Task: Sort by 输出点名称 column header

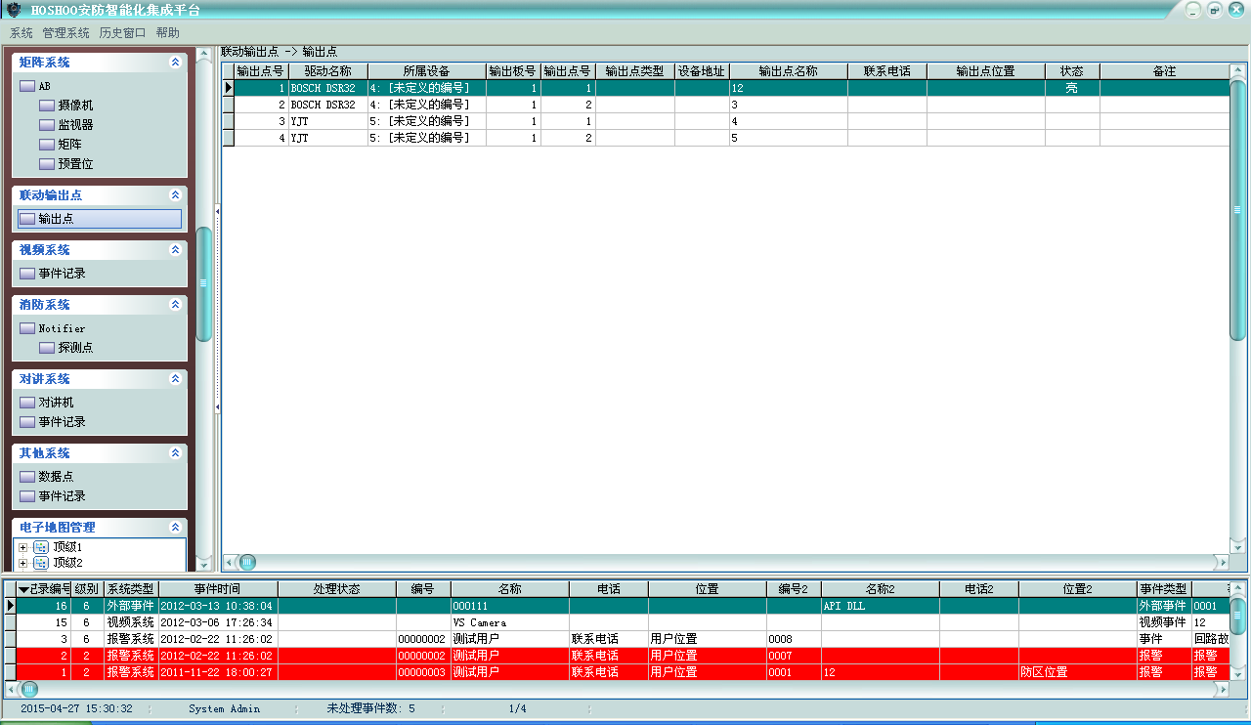Action: (x=788, y=71)
